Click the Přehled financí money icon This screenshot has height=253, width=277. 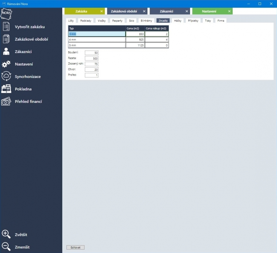[6, 102]
